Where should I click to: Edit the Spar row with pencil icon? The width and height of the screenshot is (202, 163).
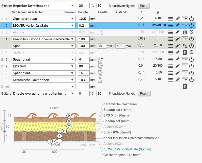coord(178,46)
